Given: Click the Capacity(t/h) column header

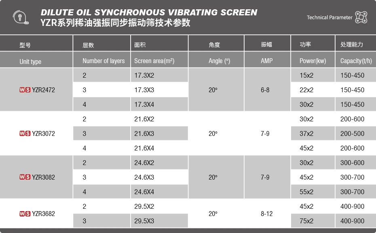Looking at the screenshot, I should (356, 61).
